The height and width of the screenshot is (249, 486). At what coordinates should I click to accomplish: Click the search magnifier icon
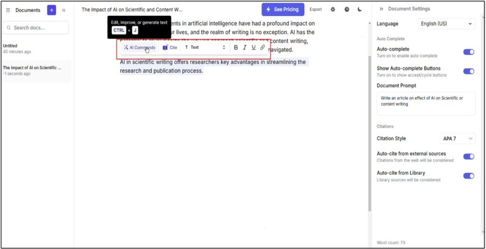coord(9,28)
